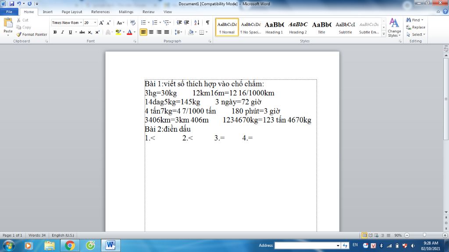449x252 pixels.
Task: Apply subscript formatting
Action: tap(90, 32)
